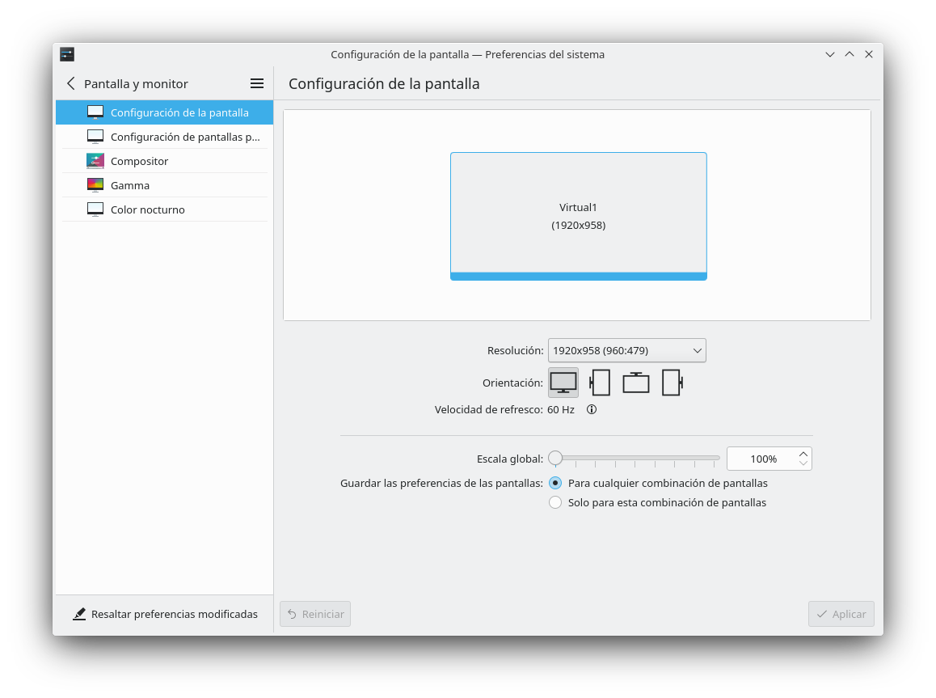Select Solo para esta combinación de pantallas
The width and height of the screenshot is (936, 698).
click(555, 502)
